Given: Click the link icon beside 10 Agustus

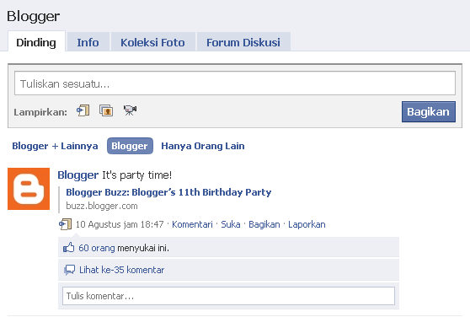Looking at the screenshot, I should coord(65,224).
